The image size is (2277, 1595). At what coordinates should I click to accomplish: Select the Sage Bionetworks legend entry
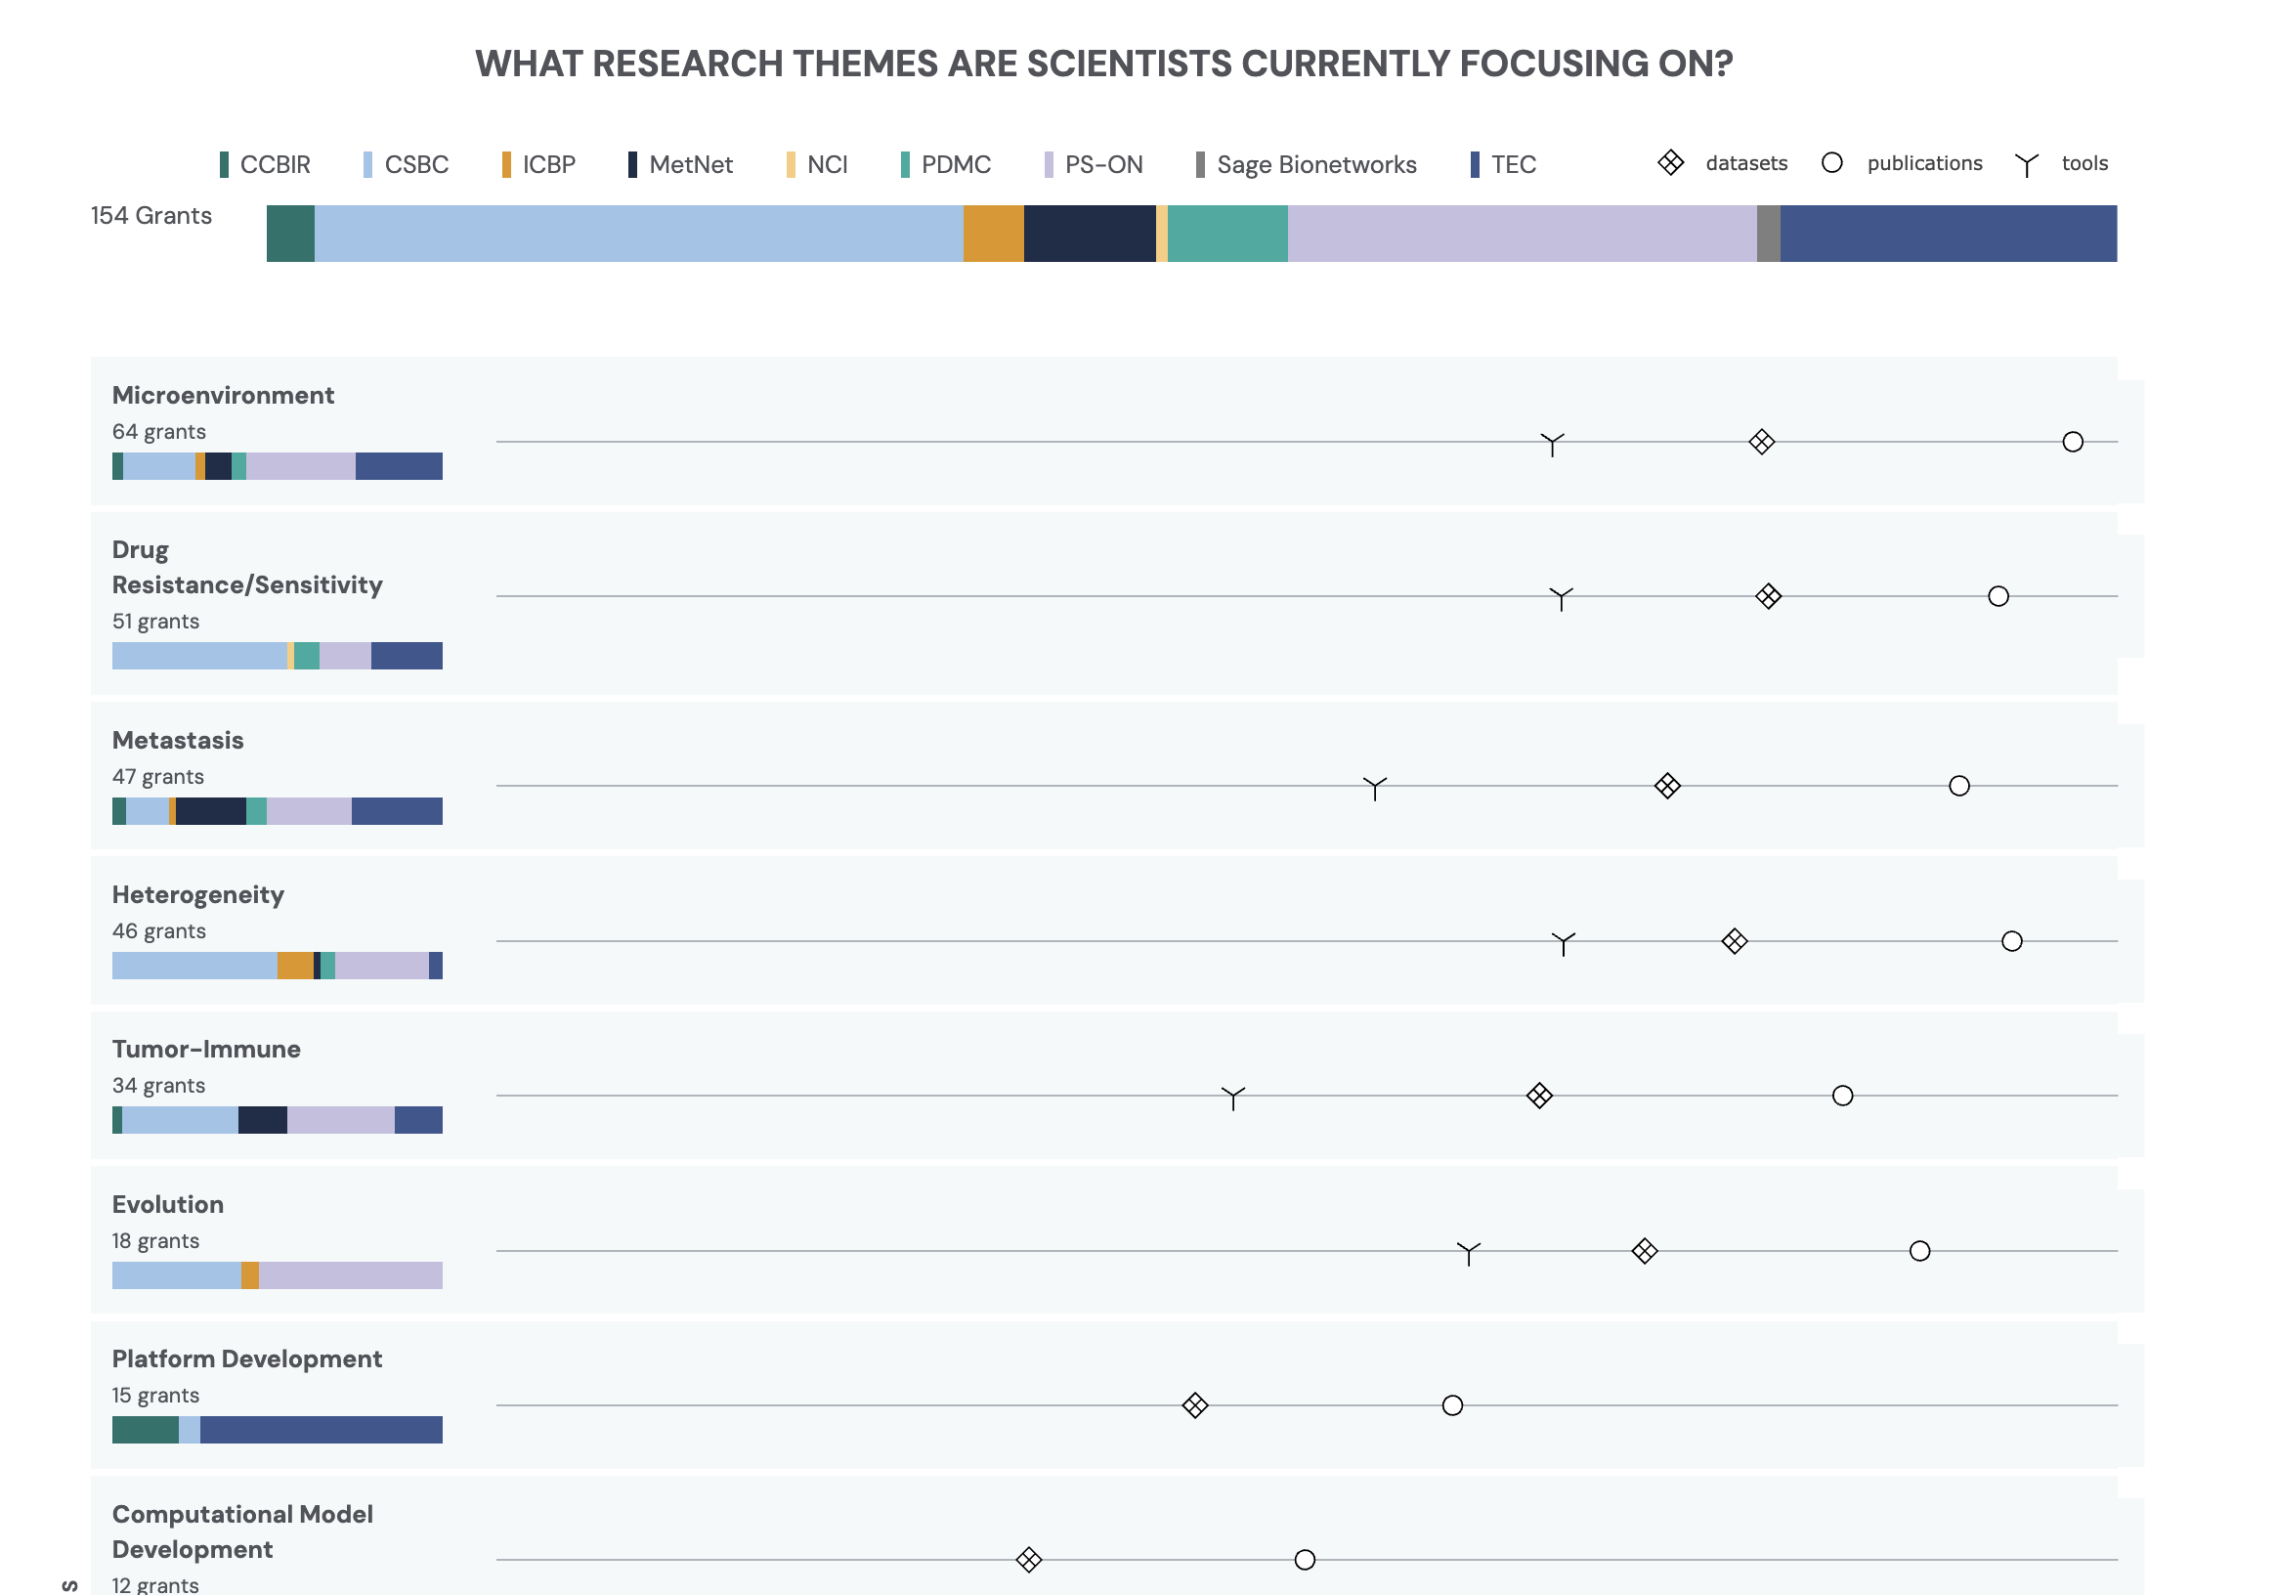1307,164
